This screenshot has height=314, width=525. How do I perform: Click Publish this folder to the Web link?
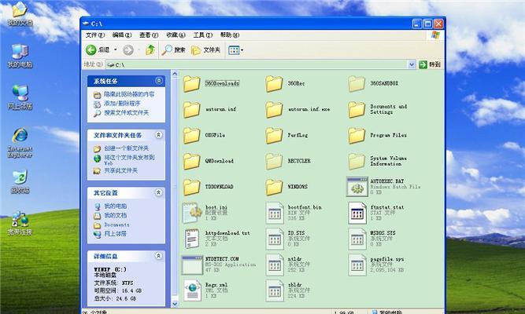tap(129, 159)
